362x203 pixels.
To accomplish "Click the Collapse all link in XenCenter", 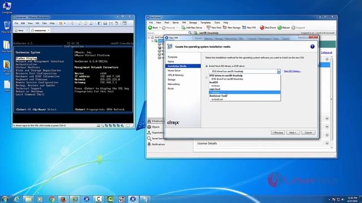I will coord(326,52).
